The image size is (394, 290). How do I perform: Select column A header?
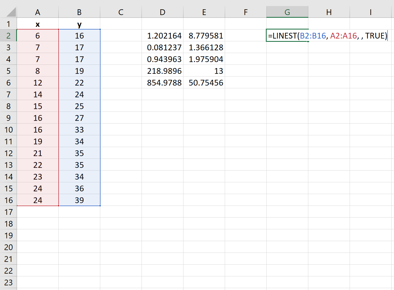[38, 12]
